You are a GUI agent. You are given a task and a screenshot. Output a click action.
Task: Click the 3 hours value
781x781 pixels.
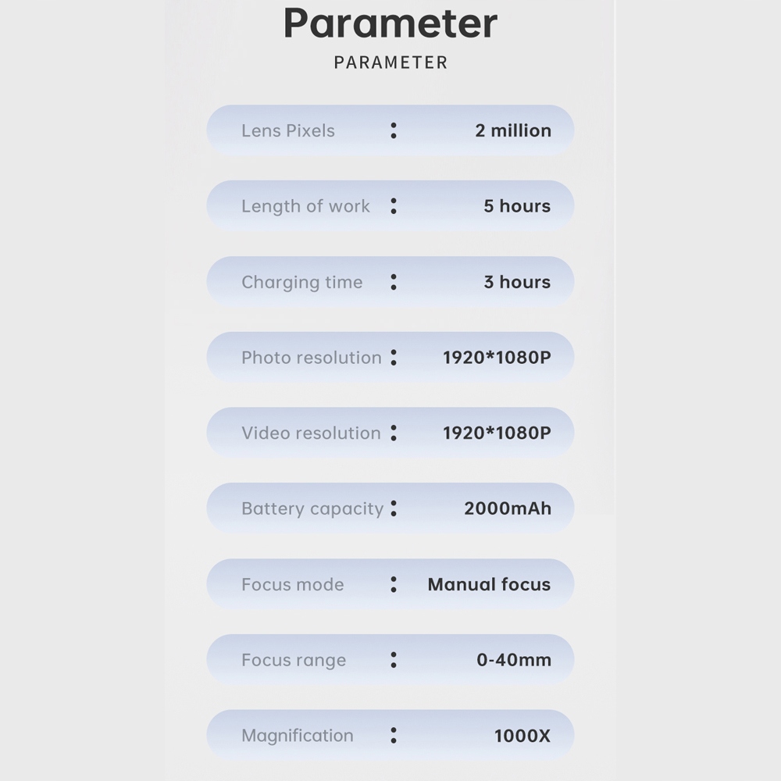(x=517, y=282)
